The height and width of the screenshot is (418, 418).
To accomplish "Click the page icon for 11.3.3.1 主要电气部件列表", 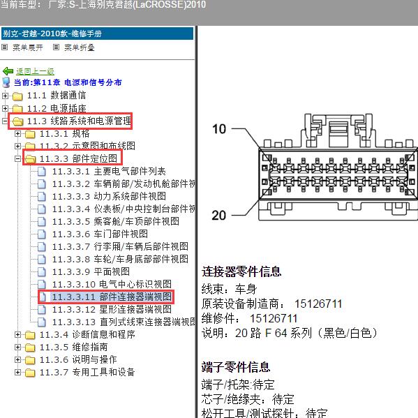I will pos(42,172).
